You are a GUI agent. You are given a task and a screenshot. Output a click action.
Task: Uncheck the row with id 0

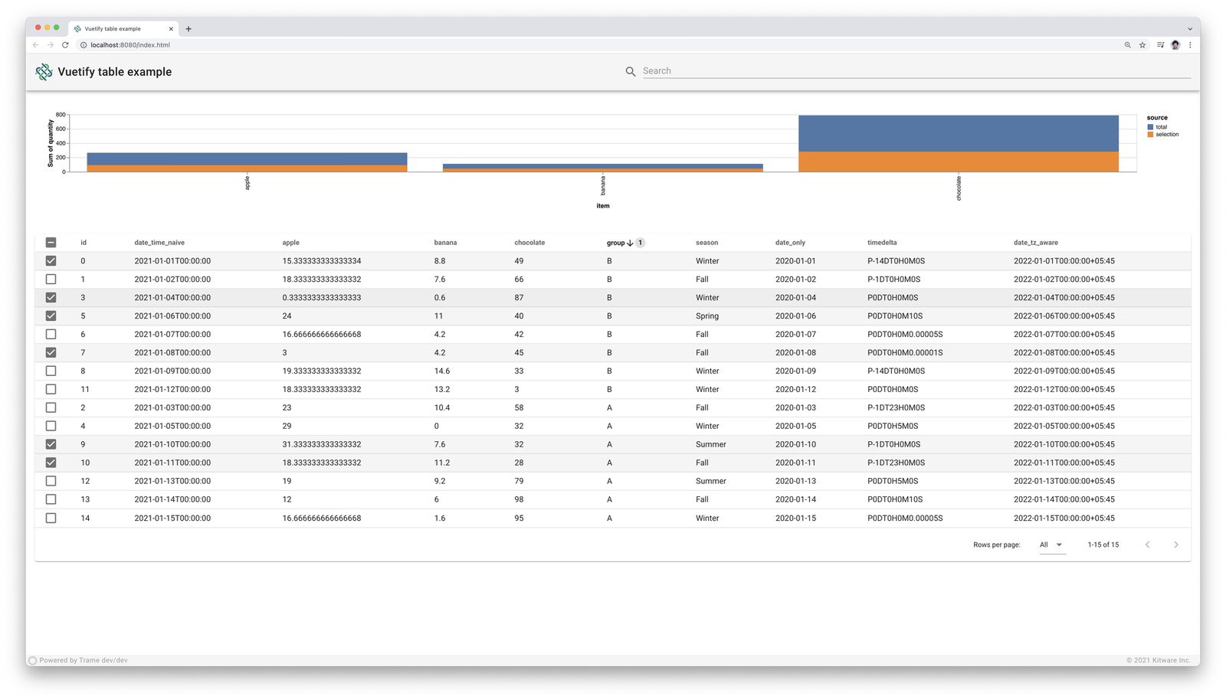click(x=51, y=261)
